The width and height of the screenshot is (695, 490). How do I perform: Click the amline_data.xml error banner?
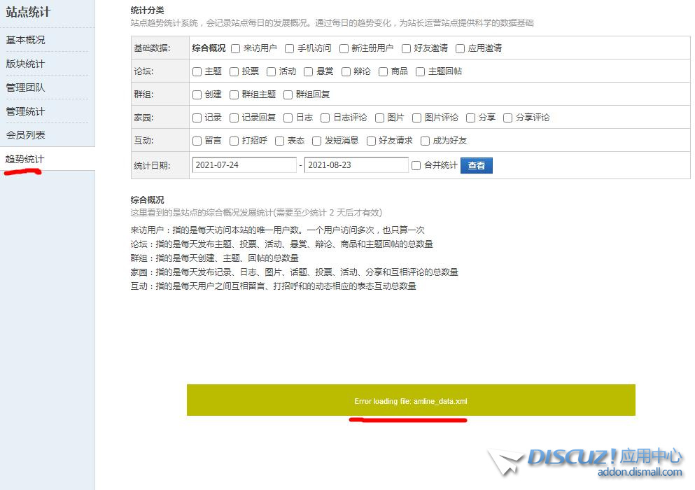click(x=411, y=400)
